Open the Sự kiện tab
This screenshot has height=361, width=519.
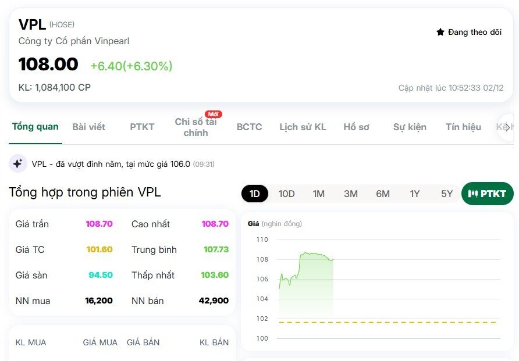pos(410,127)
